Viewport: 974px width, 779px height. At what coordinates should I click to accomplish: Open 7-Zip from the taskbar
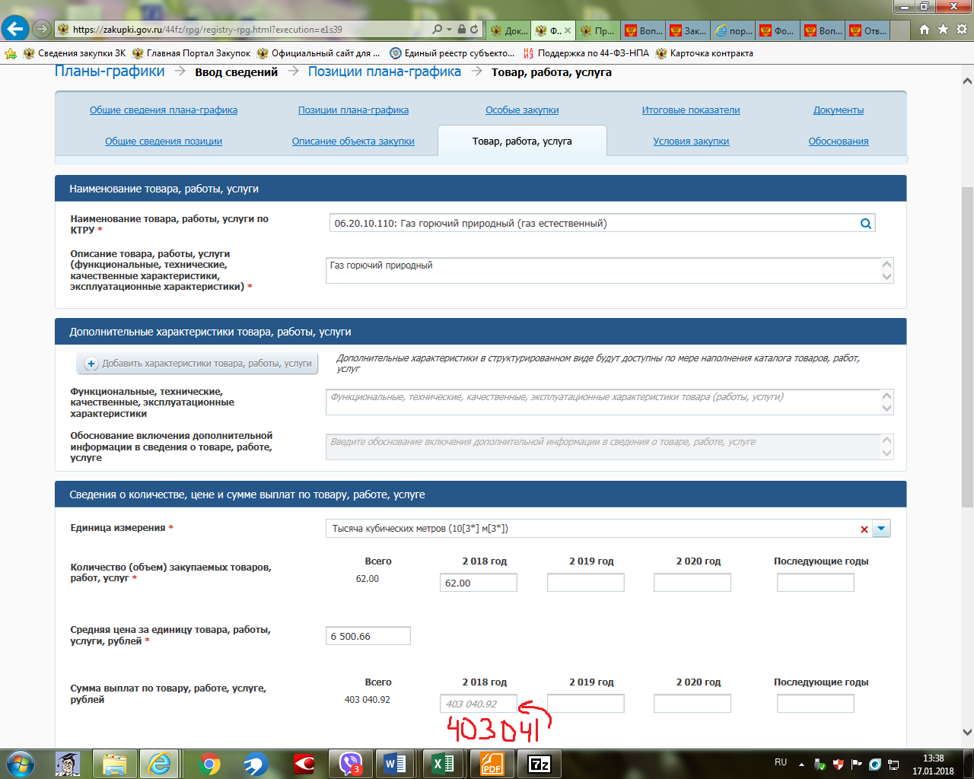pyautogui.click(x=540, y=763)
